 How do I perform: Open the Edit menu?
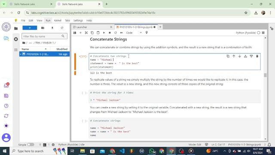(31, 20)
